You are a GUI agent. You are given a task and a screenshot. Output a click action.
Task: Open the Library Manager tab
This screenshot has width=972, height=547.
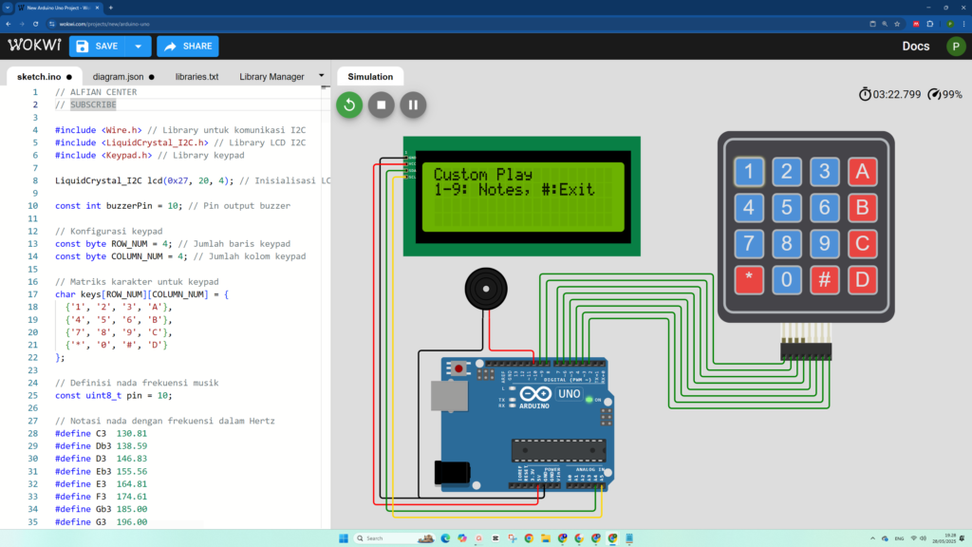click(271, 77)
